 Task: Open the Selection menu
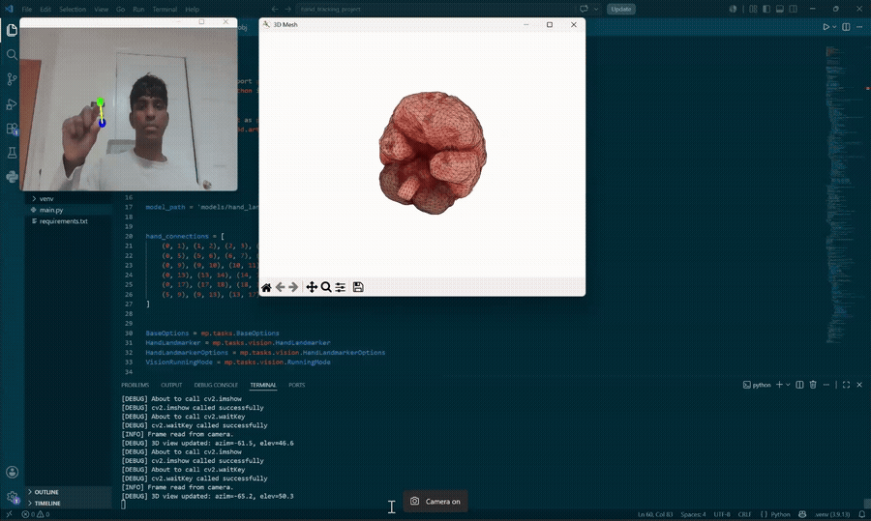tap(73, 10)
